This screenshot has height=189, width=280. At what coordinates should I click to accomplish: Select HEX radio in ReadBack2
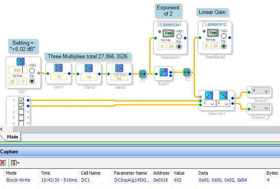[x=224, y=36]
